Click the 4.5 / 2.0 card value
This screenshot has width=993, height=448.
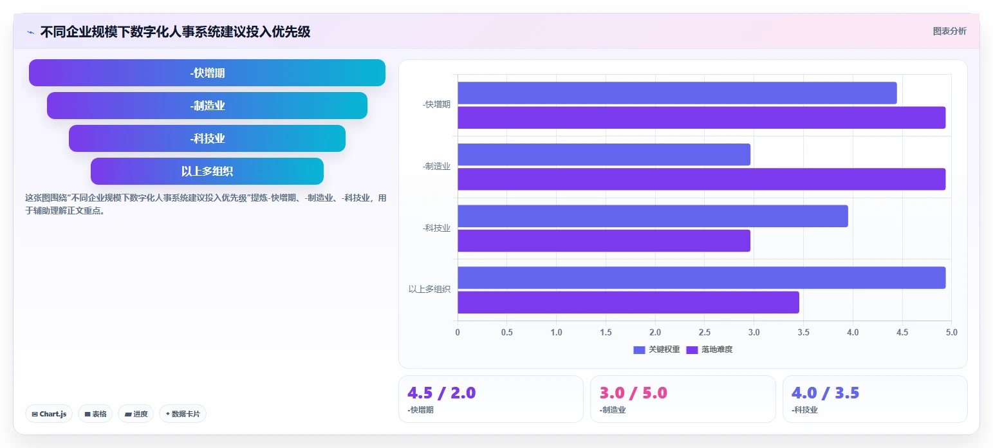pyautogui.click(x=441, y=393)
